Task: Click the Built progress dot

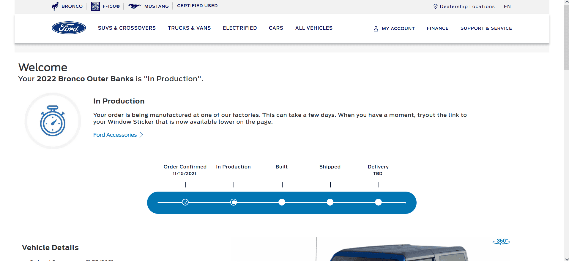Action: (x=282, y=202)
